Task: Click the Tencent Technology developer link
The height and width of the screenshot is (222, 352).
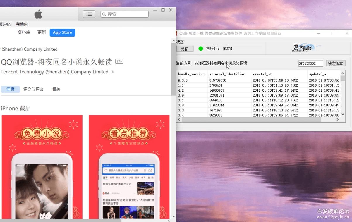Action: [x=54, y=72]
